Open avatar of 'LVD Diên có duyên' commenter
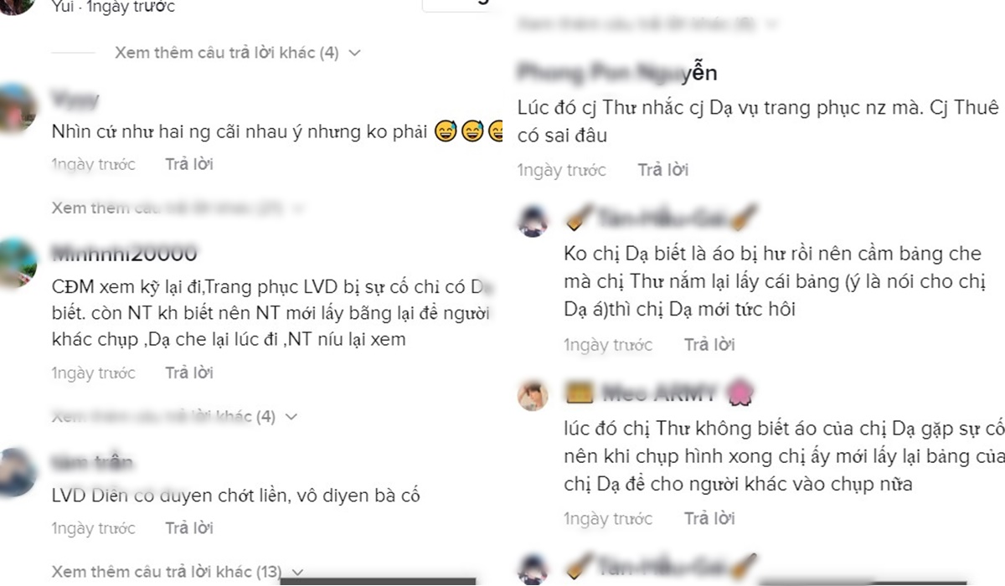 coord(18,472)
